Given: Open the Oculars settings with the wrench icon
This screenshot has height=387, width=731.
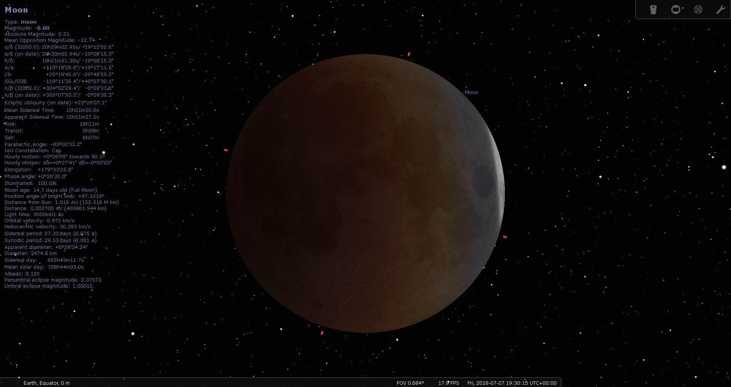Looking at the screenshot, I should [x=721, y=10].
